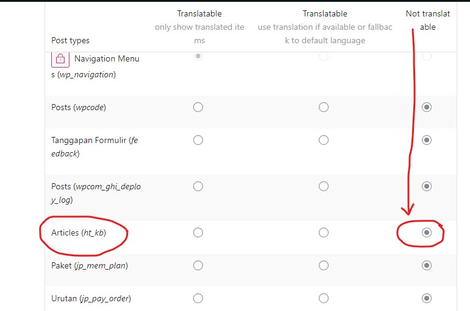Screen dimensions: 470x311
Task: Set wpcom_ghi_deploy_log posts to Not translatable
Action: tap(427, 186)
